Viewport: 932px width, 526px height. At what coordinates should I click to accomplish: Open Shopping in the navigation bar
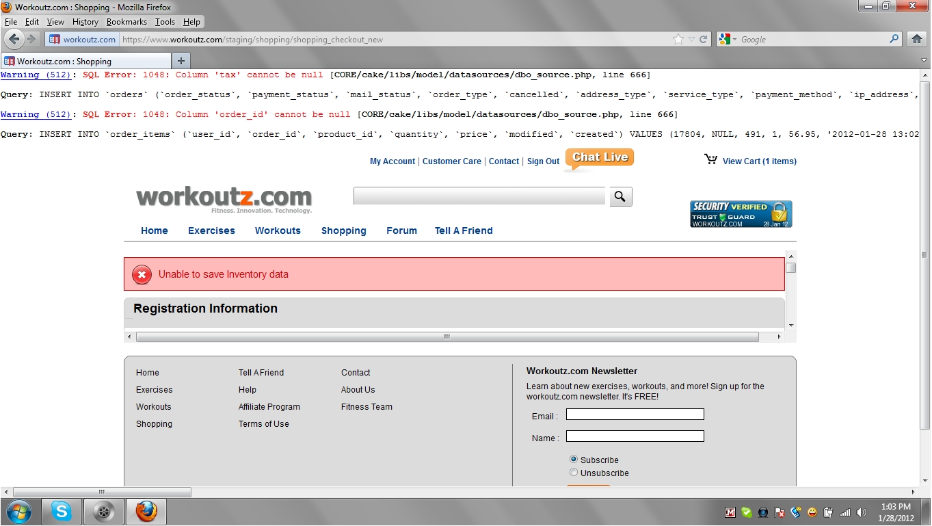point(344,231)
